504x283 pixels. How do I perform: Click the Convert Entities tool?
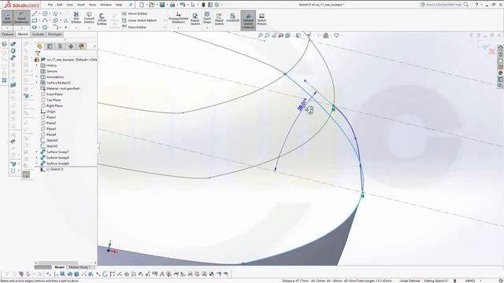89,17
